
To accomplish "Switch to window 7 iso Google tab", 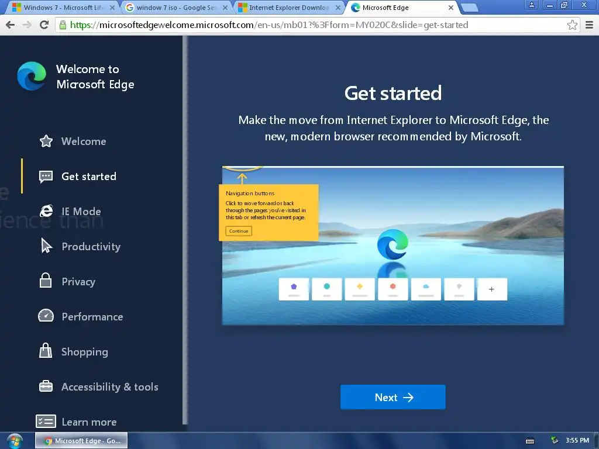I will 175,8.
